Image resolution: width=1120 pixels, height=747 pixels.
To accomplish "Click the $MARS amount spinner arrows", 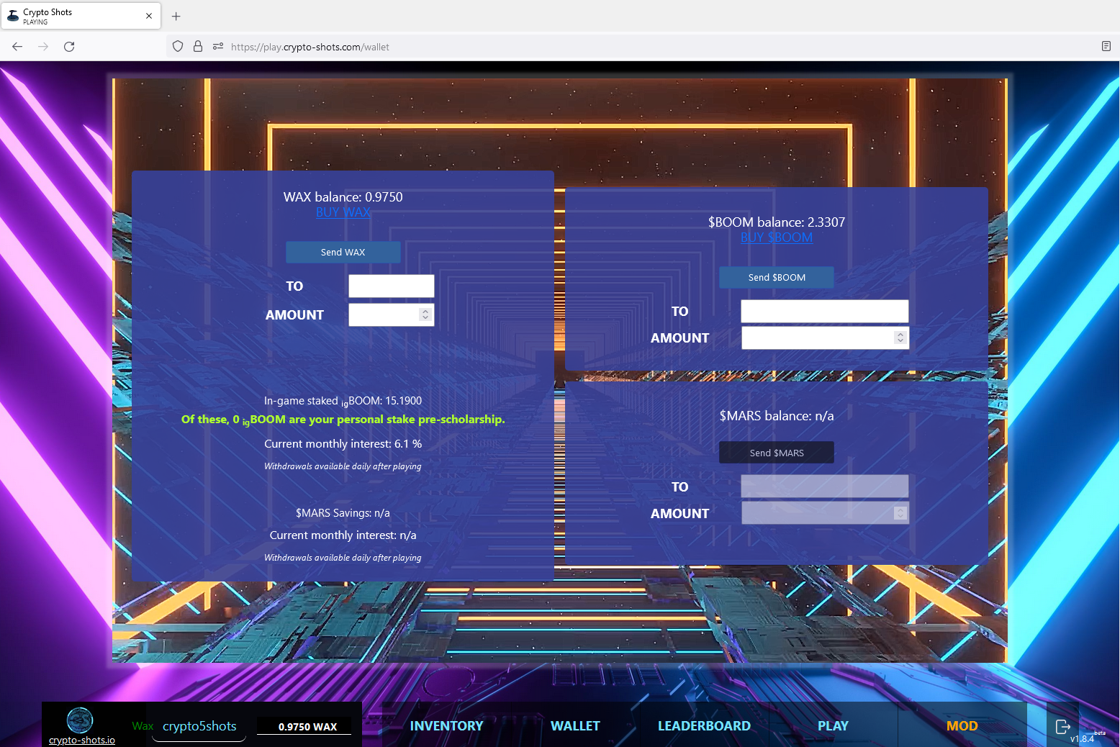I will [900, 513].
